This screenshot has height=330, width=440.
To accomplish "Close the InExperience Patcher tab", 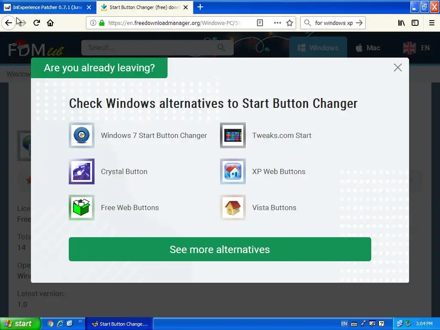I will point(89,7).
